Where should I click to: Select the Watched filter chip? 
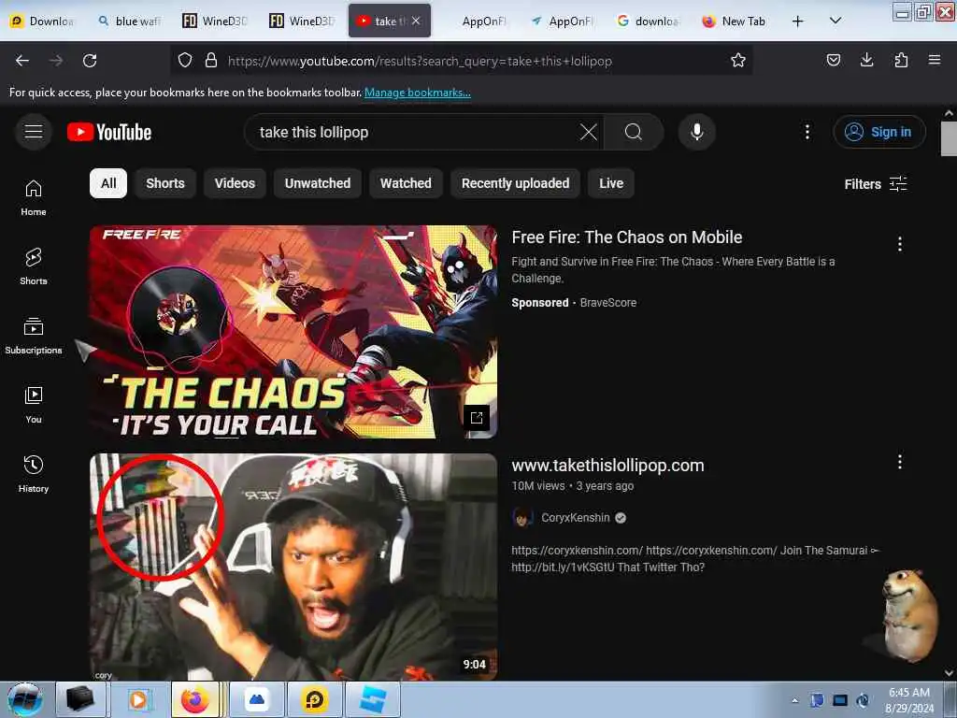click(406, 183)
